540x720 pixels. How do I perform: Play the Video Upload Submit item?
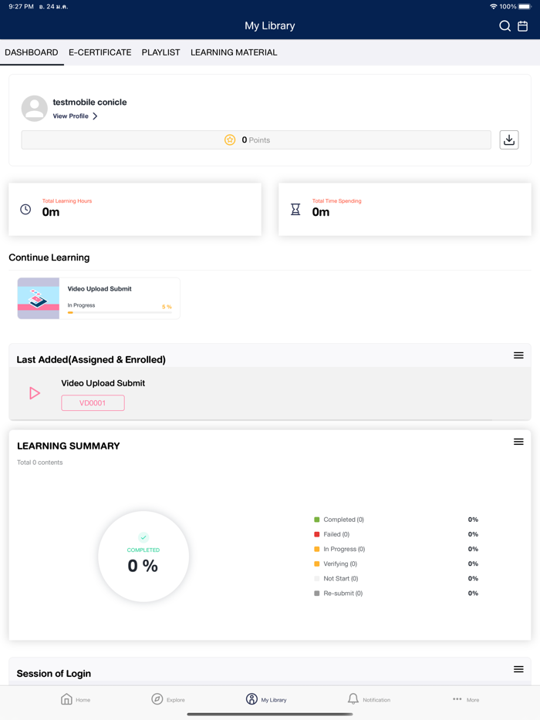(35, 393)
